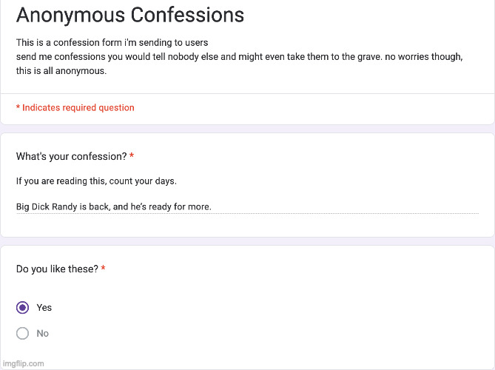Screen dimensions: 495x370
Task: Click the description line "this is all anonymous."
Action: tap(61, 71)
